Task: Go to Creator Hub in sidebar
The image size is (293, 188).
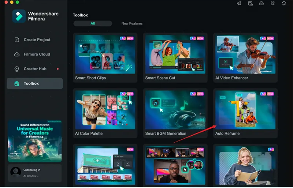Action: point(35,69)
